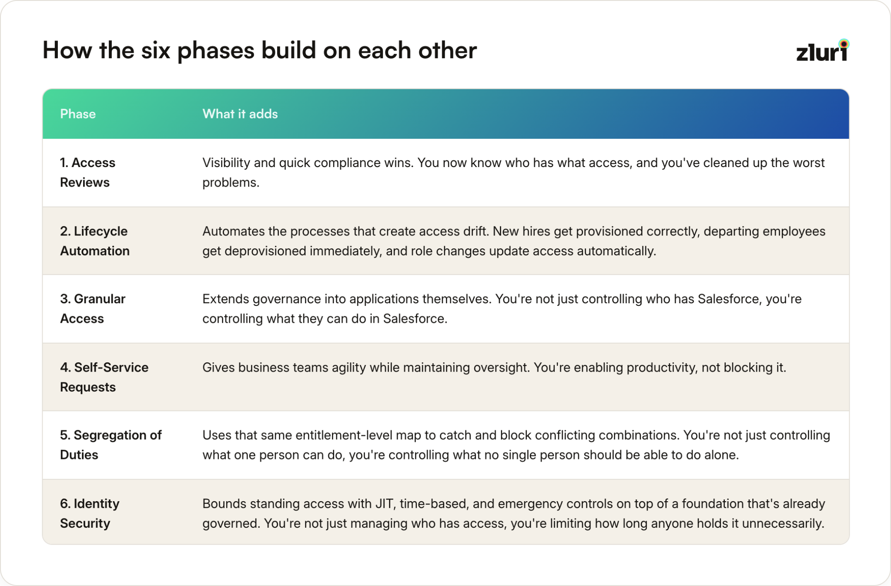Click the Access Reviews description about visibility
Image resolution: width=891 pixels, height=586 pixels.
[513, 172]
